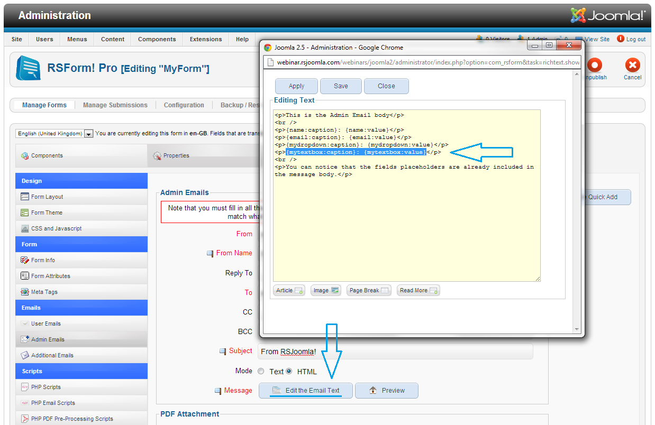Open Meta Tags in the sidebar
This screenshot has width=655, height=425.
pos(81,292)
